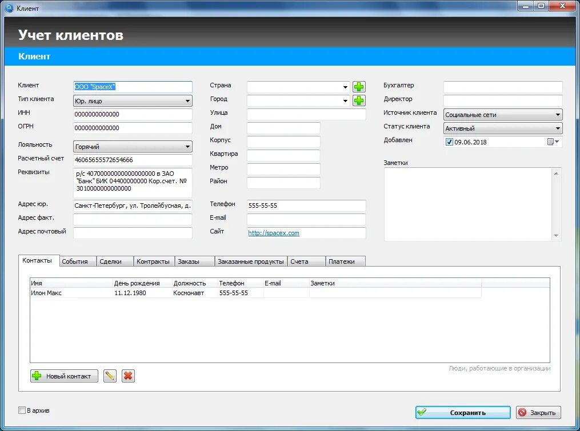Switch to the Заказанные продукты tab

(251, 261)
